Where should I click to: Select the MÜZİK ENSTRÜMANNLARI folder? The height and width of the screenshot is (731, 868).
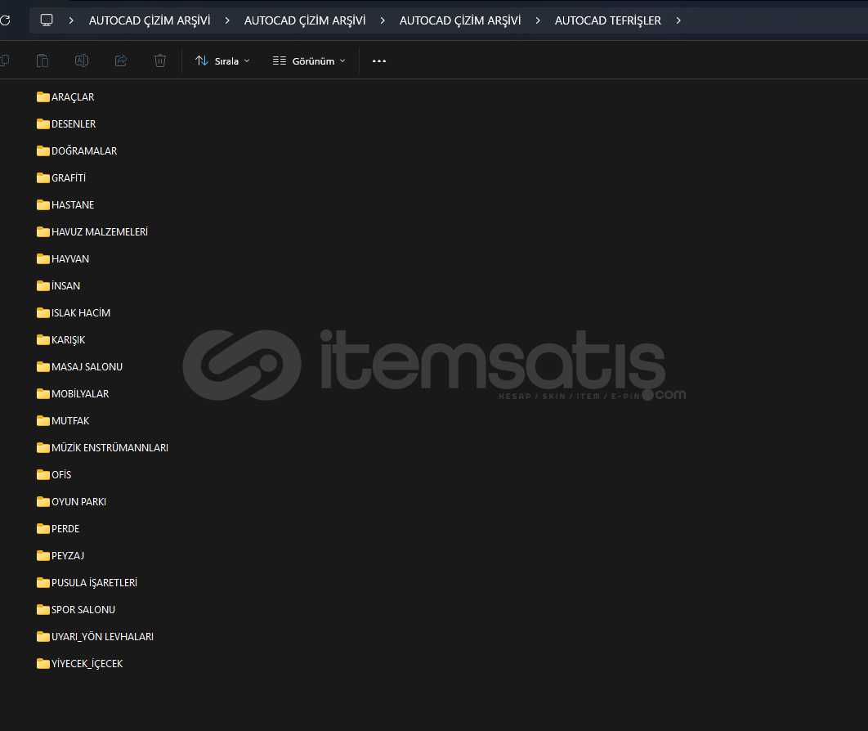pos(109,448)
